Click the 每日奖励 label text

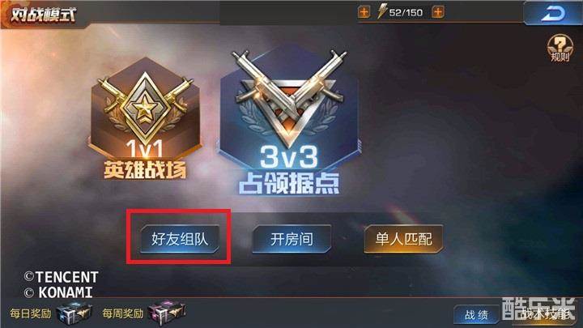coord(31,313)
